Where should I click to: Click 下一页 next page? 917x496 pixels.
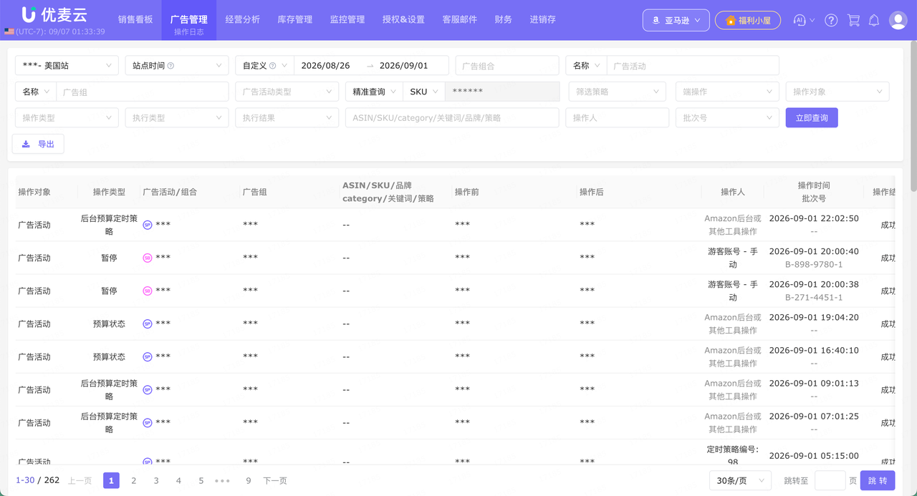275,481
